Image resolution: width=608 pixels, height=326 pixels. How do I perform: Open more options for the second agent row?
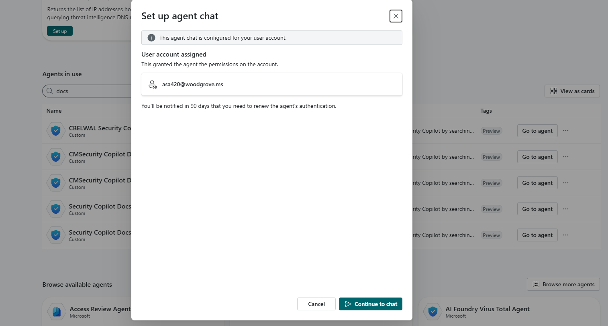coord(566,157)
